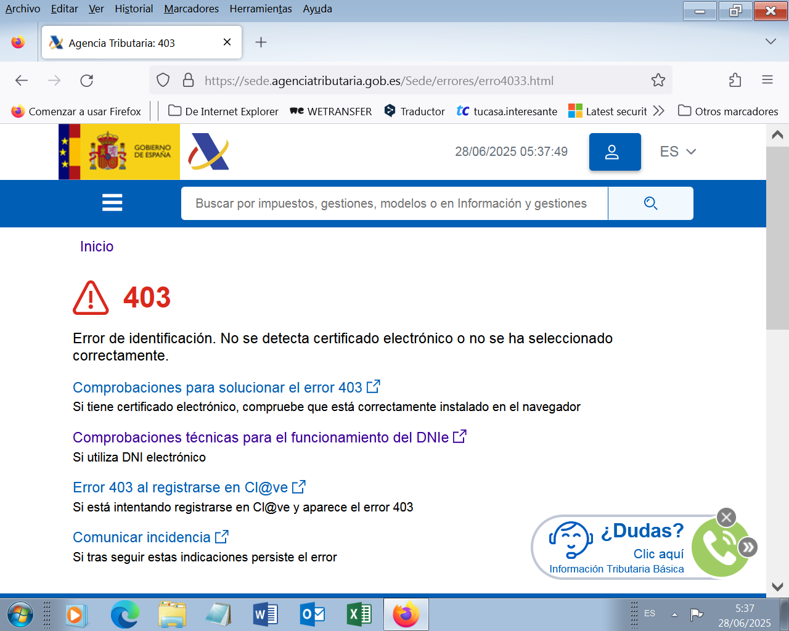This screenshot has width=789, height=631.
Task: Click the magnifying glass search button
Action: point(650,203)
